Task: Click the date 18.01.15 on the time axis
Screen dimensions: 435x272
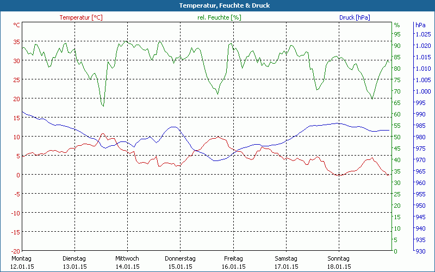Action: [x=339, y=267]
